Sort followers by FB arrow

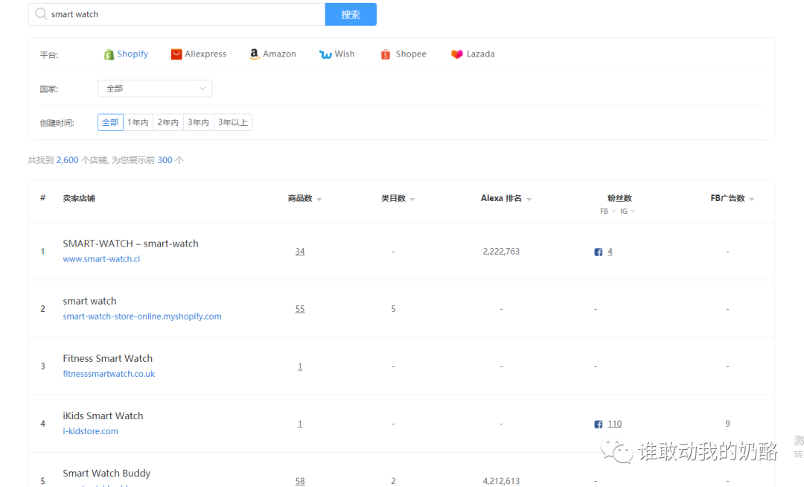coord(613,211)
